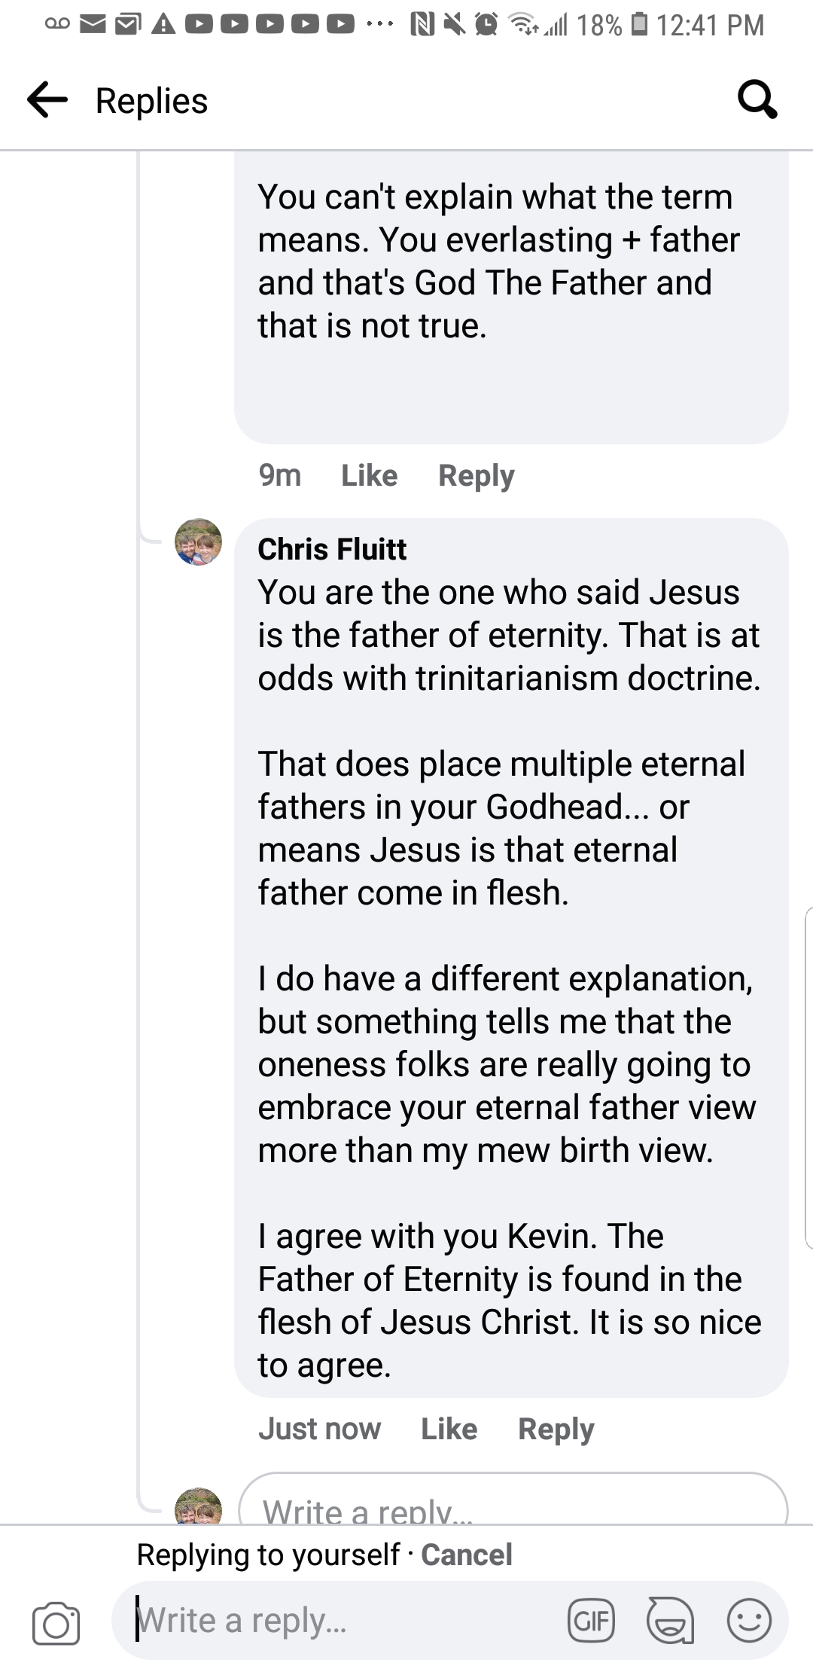
Task: Tap the small avatar beside inline reply box
Action: 199,1508
